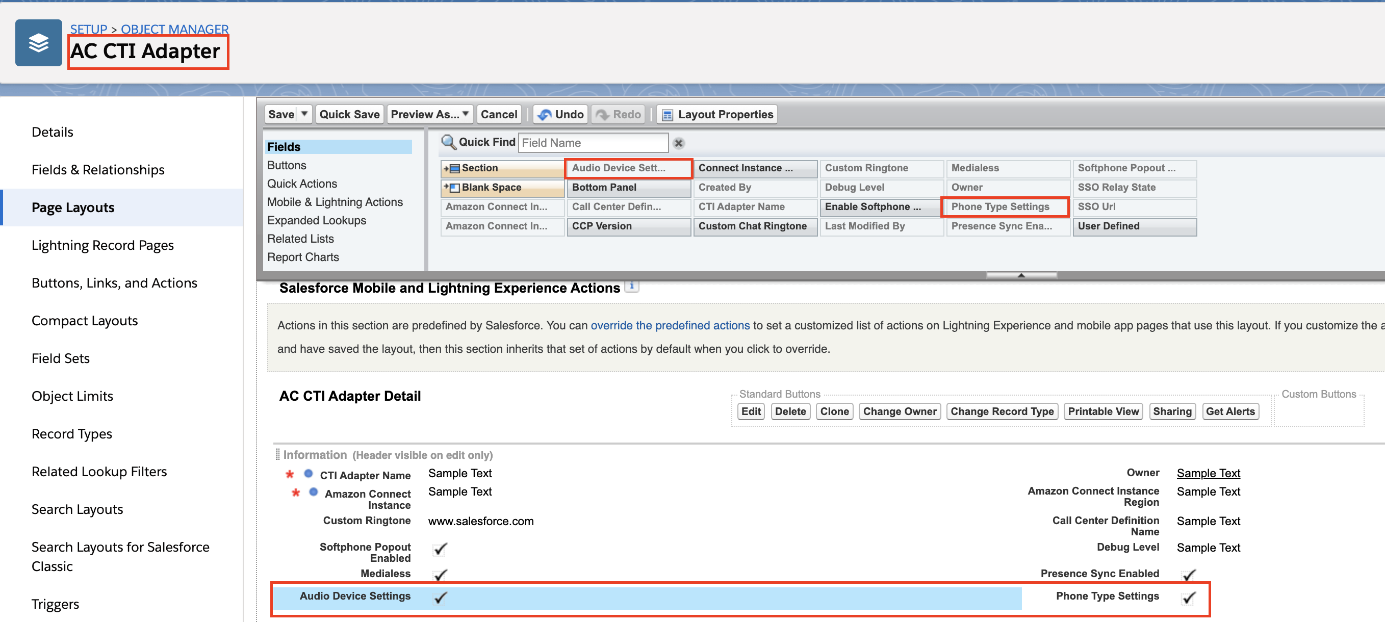Open Field Sets in the sidebar
Screen dimensions: 1385x622
(x=60, y=358)
